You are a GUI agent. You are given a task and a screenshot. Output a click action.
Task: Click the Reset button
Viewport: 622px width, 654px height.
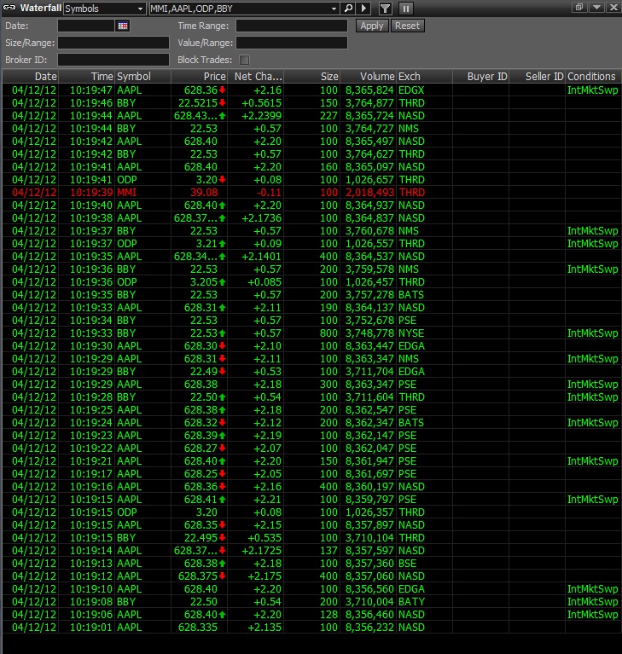pos(408,26)
